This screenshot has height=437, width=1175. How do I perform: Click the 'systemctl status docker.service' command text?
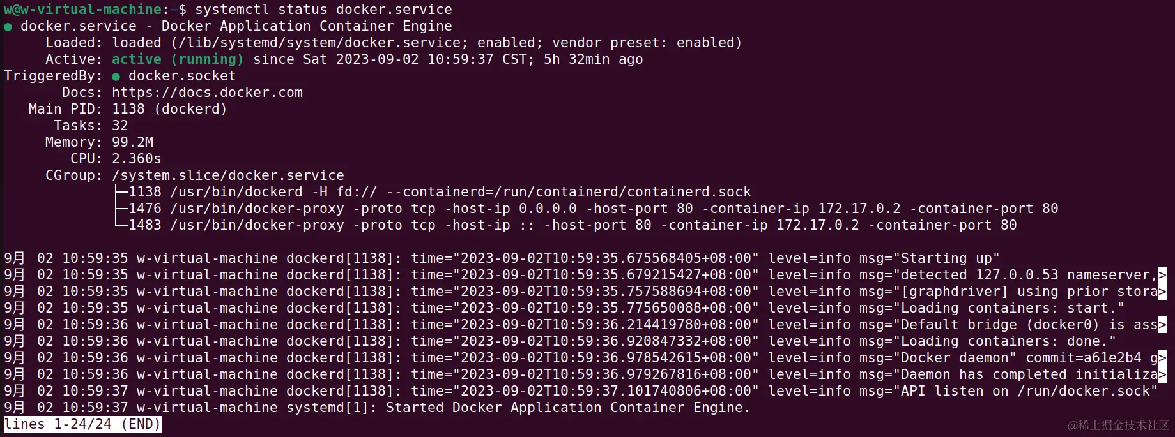323,10
